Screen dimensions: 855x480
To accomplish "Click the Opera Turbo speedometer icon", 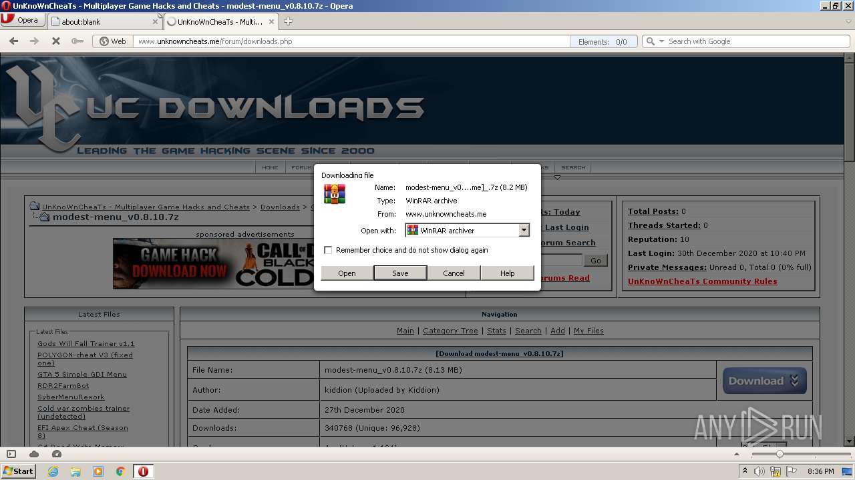I will click(57, 454).
